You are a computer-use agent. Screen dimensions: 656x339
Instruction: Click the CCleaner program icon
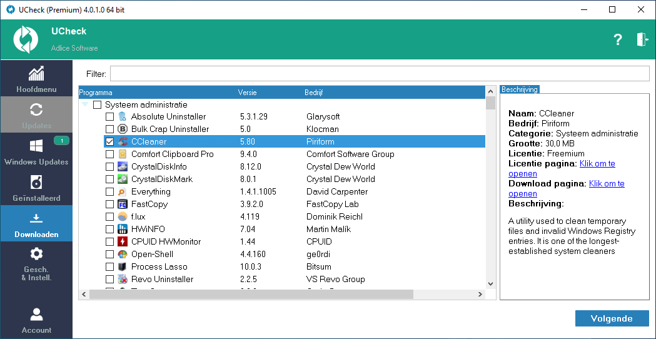click(x=122, y=141)
